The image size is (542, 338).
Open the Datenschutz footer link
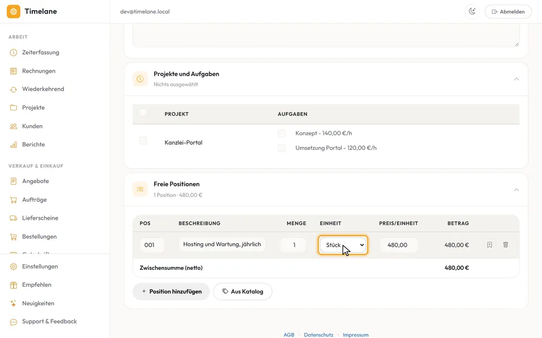pyautogui.click(x=318, y=335)
